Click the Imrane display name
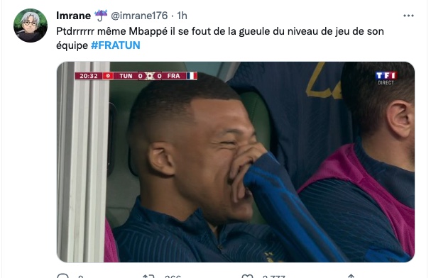The height and width of the screenshot is (278, 431). (x=73, y=16)
